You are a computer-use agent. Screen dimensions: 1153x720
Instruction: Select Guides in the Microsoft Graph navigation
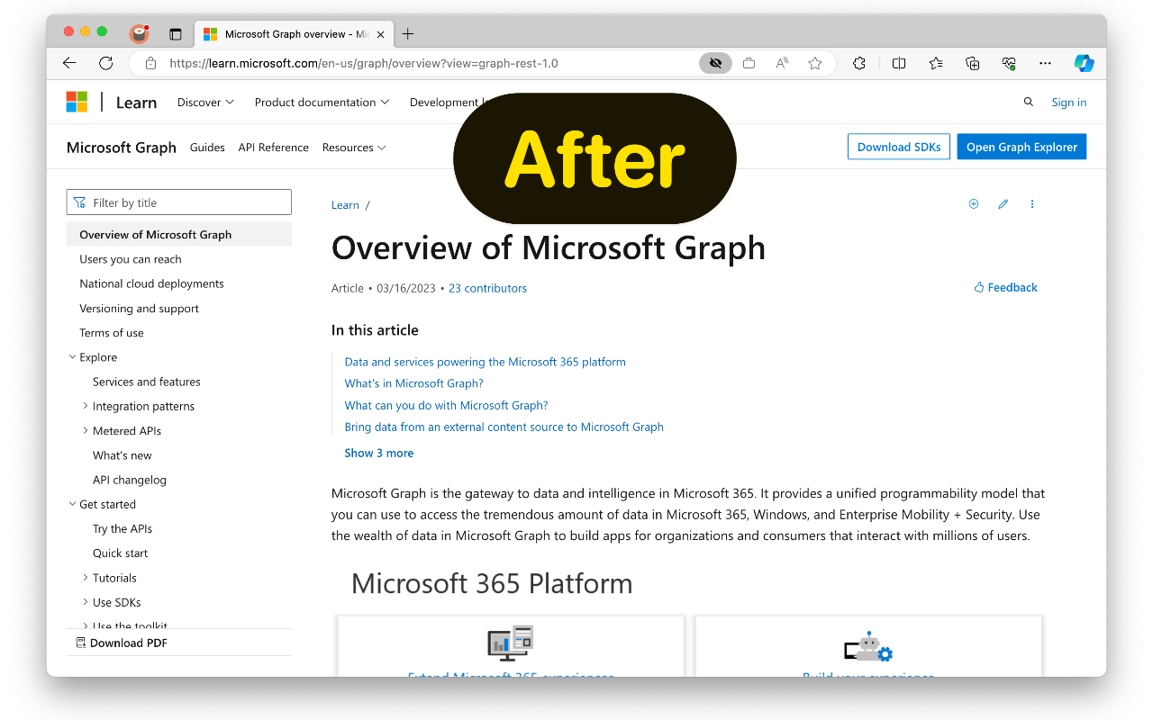click(207, 147)
